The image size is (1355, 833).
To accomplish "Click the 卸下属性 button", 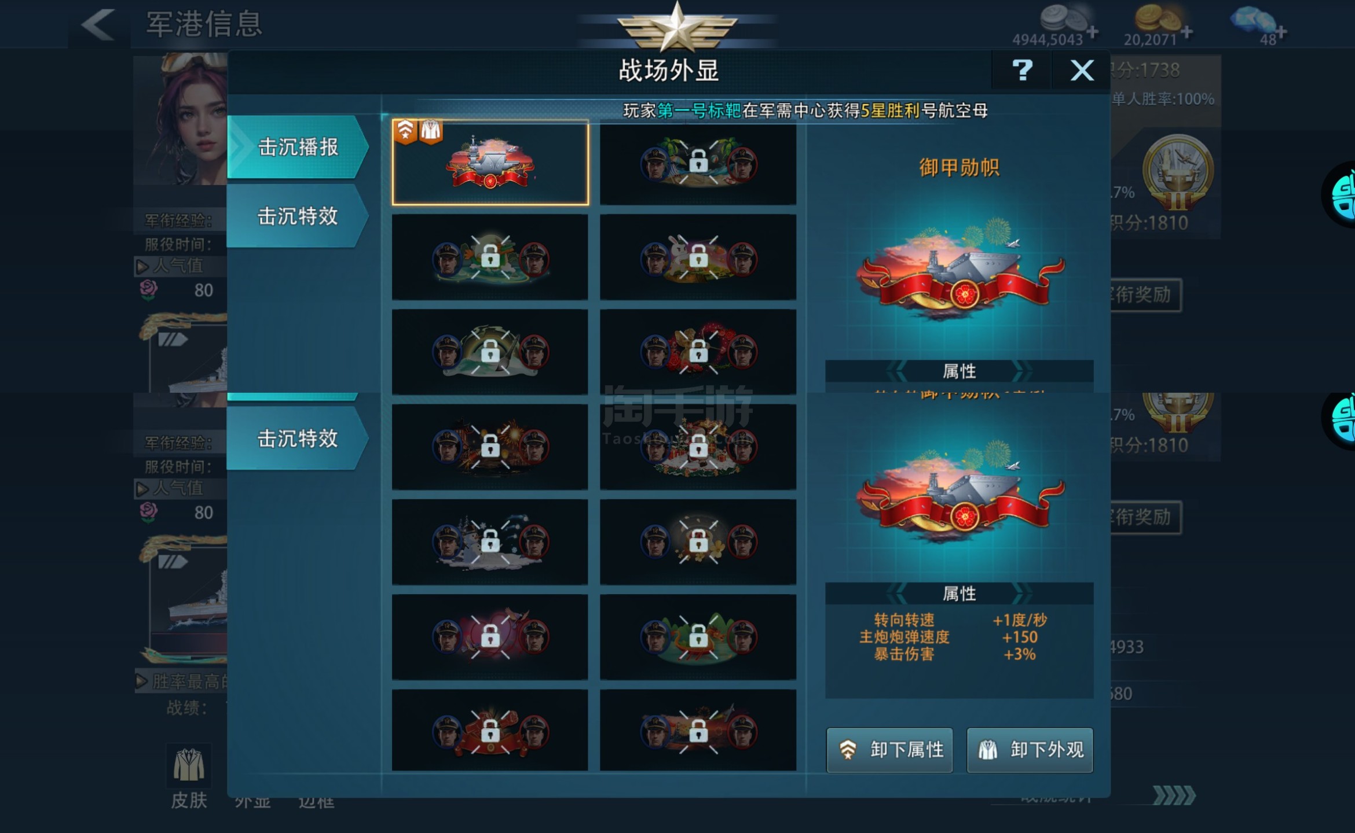I will point(889,750).
